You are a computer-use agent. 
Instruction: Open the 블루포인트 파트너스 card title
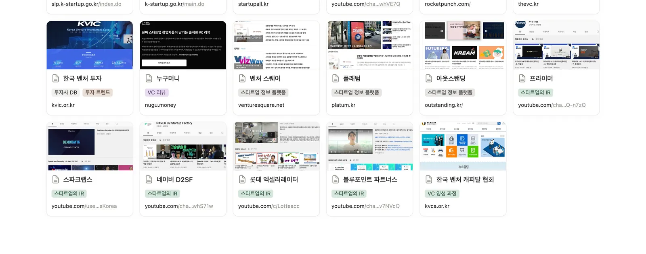(x=370, y=180)
